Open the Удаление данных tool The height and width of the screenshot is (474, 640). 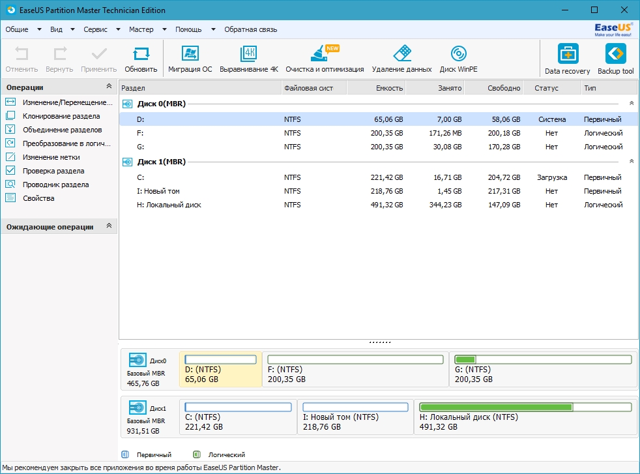[x=401, y=59]
